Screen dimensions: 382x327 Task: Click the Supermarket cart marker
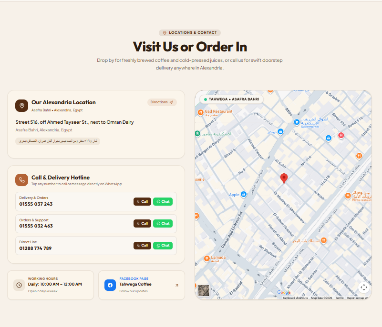(x=297, y=122)
